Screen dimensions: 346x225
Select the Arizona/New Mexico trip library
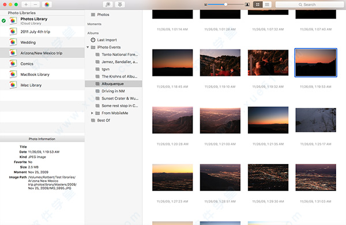42,53
